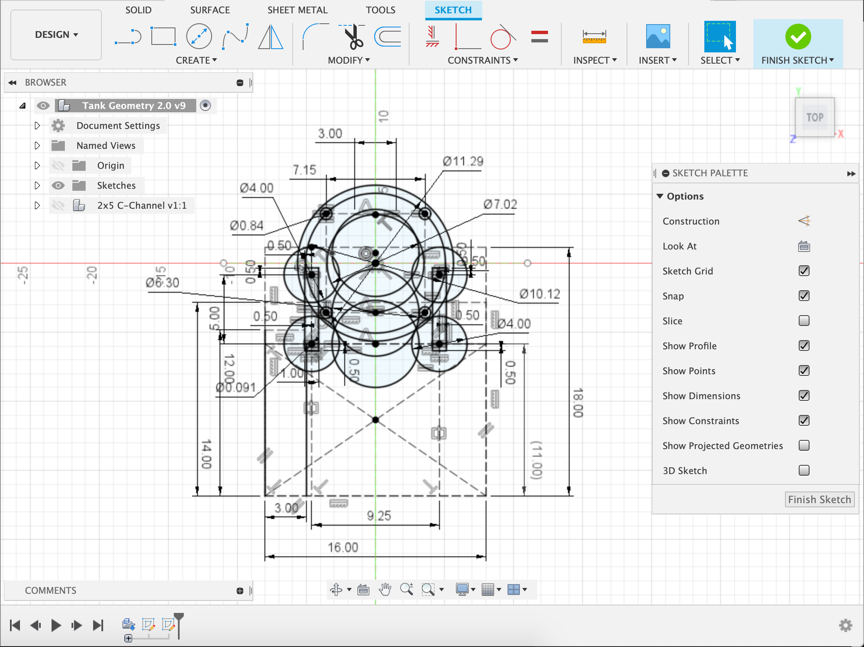This screenshot has height=647, width=864.
Task: Switch to the TOOLS tab
Action: coord(380,10)
